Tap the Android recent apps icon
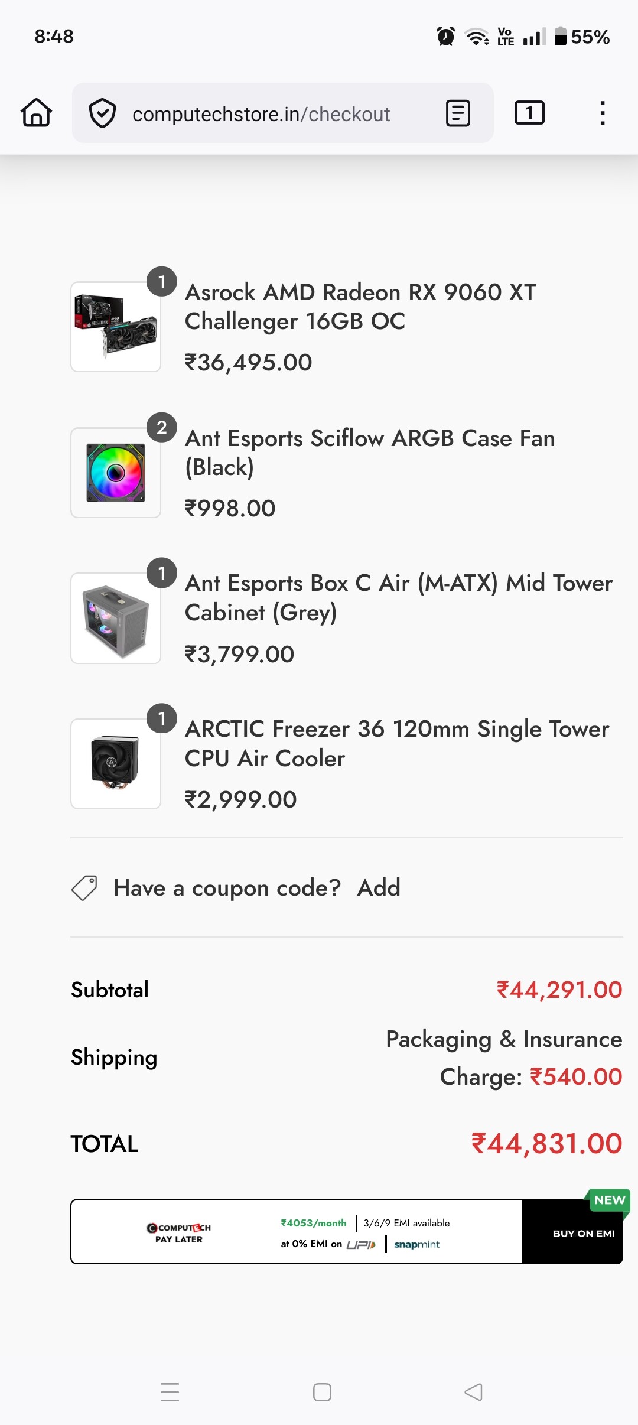This screenshot has width=638, height=1425. coord(170,1392)
